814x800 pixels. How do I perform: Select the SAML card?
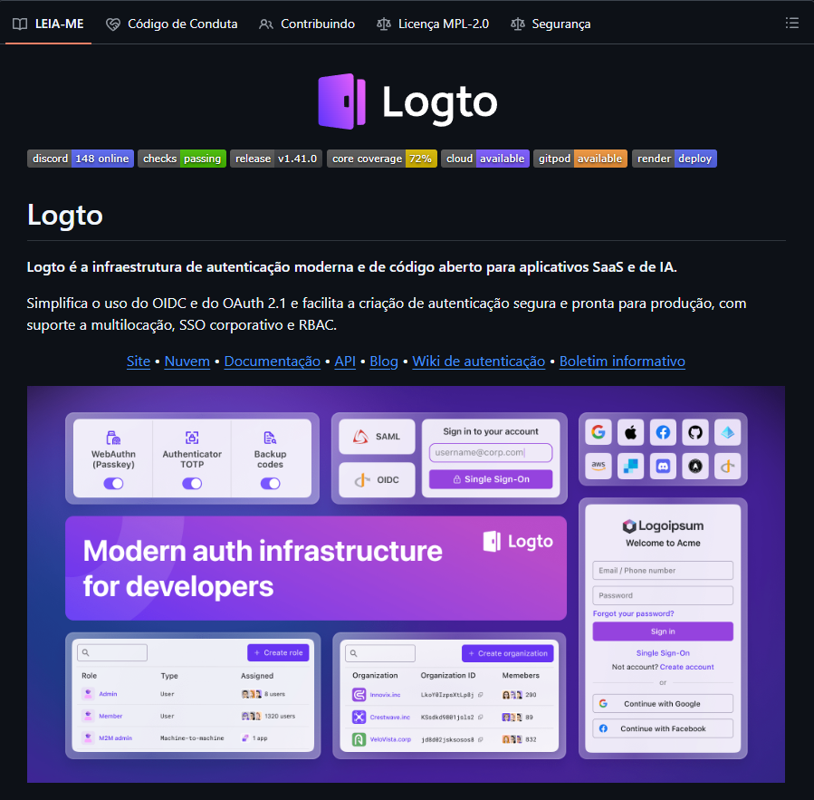click(x=377, y=437)
